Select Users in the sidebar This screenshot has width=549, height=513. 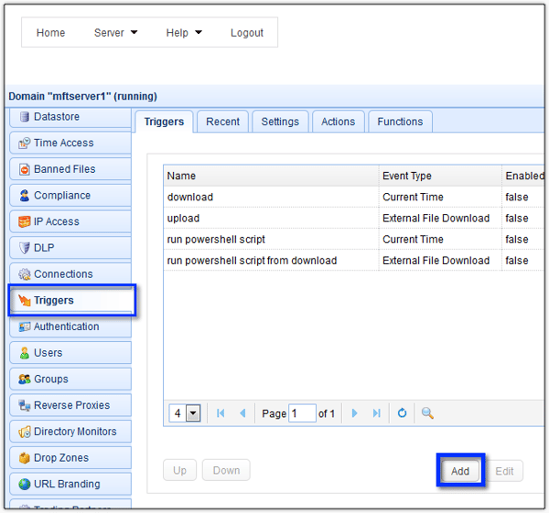click(x=48, y=353)
